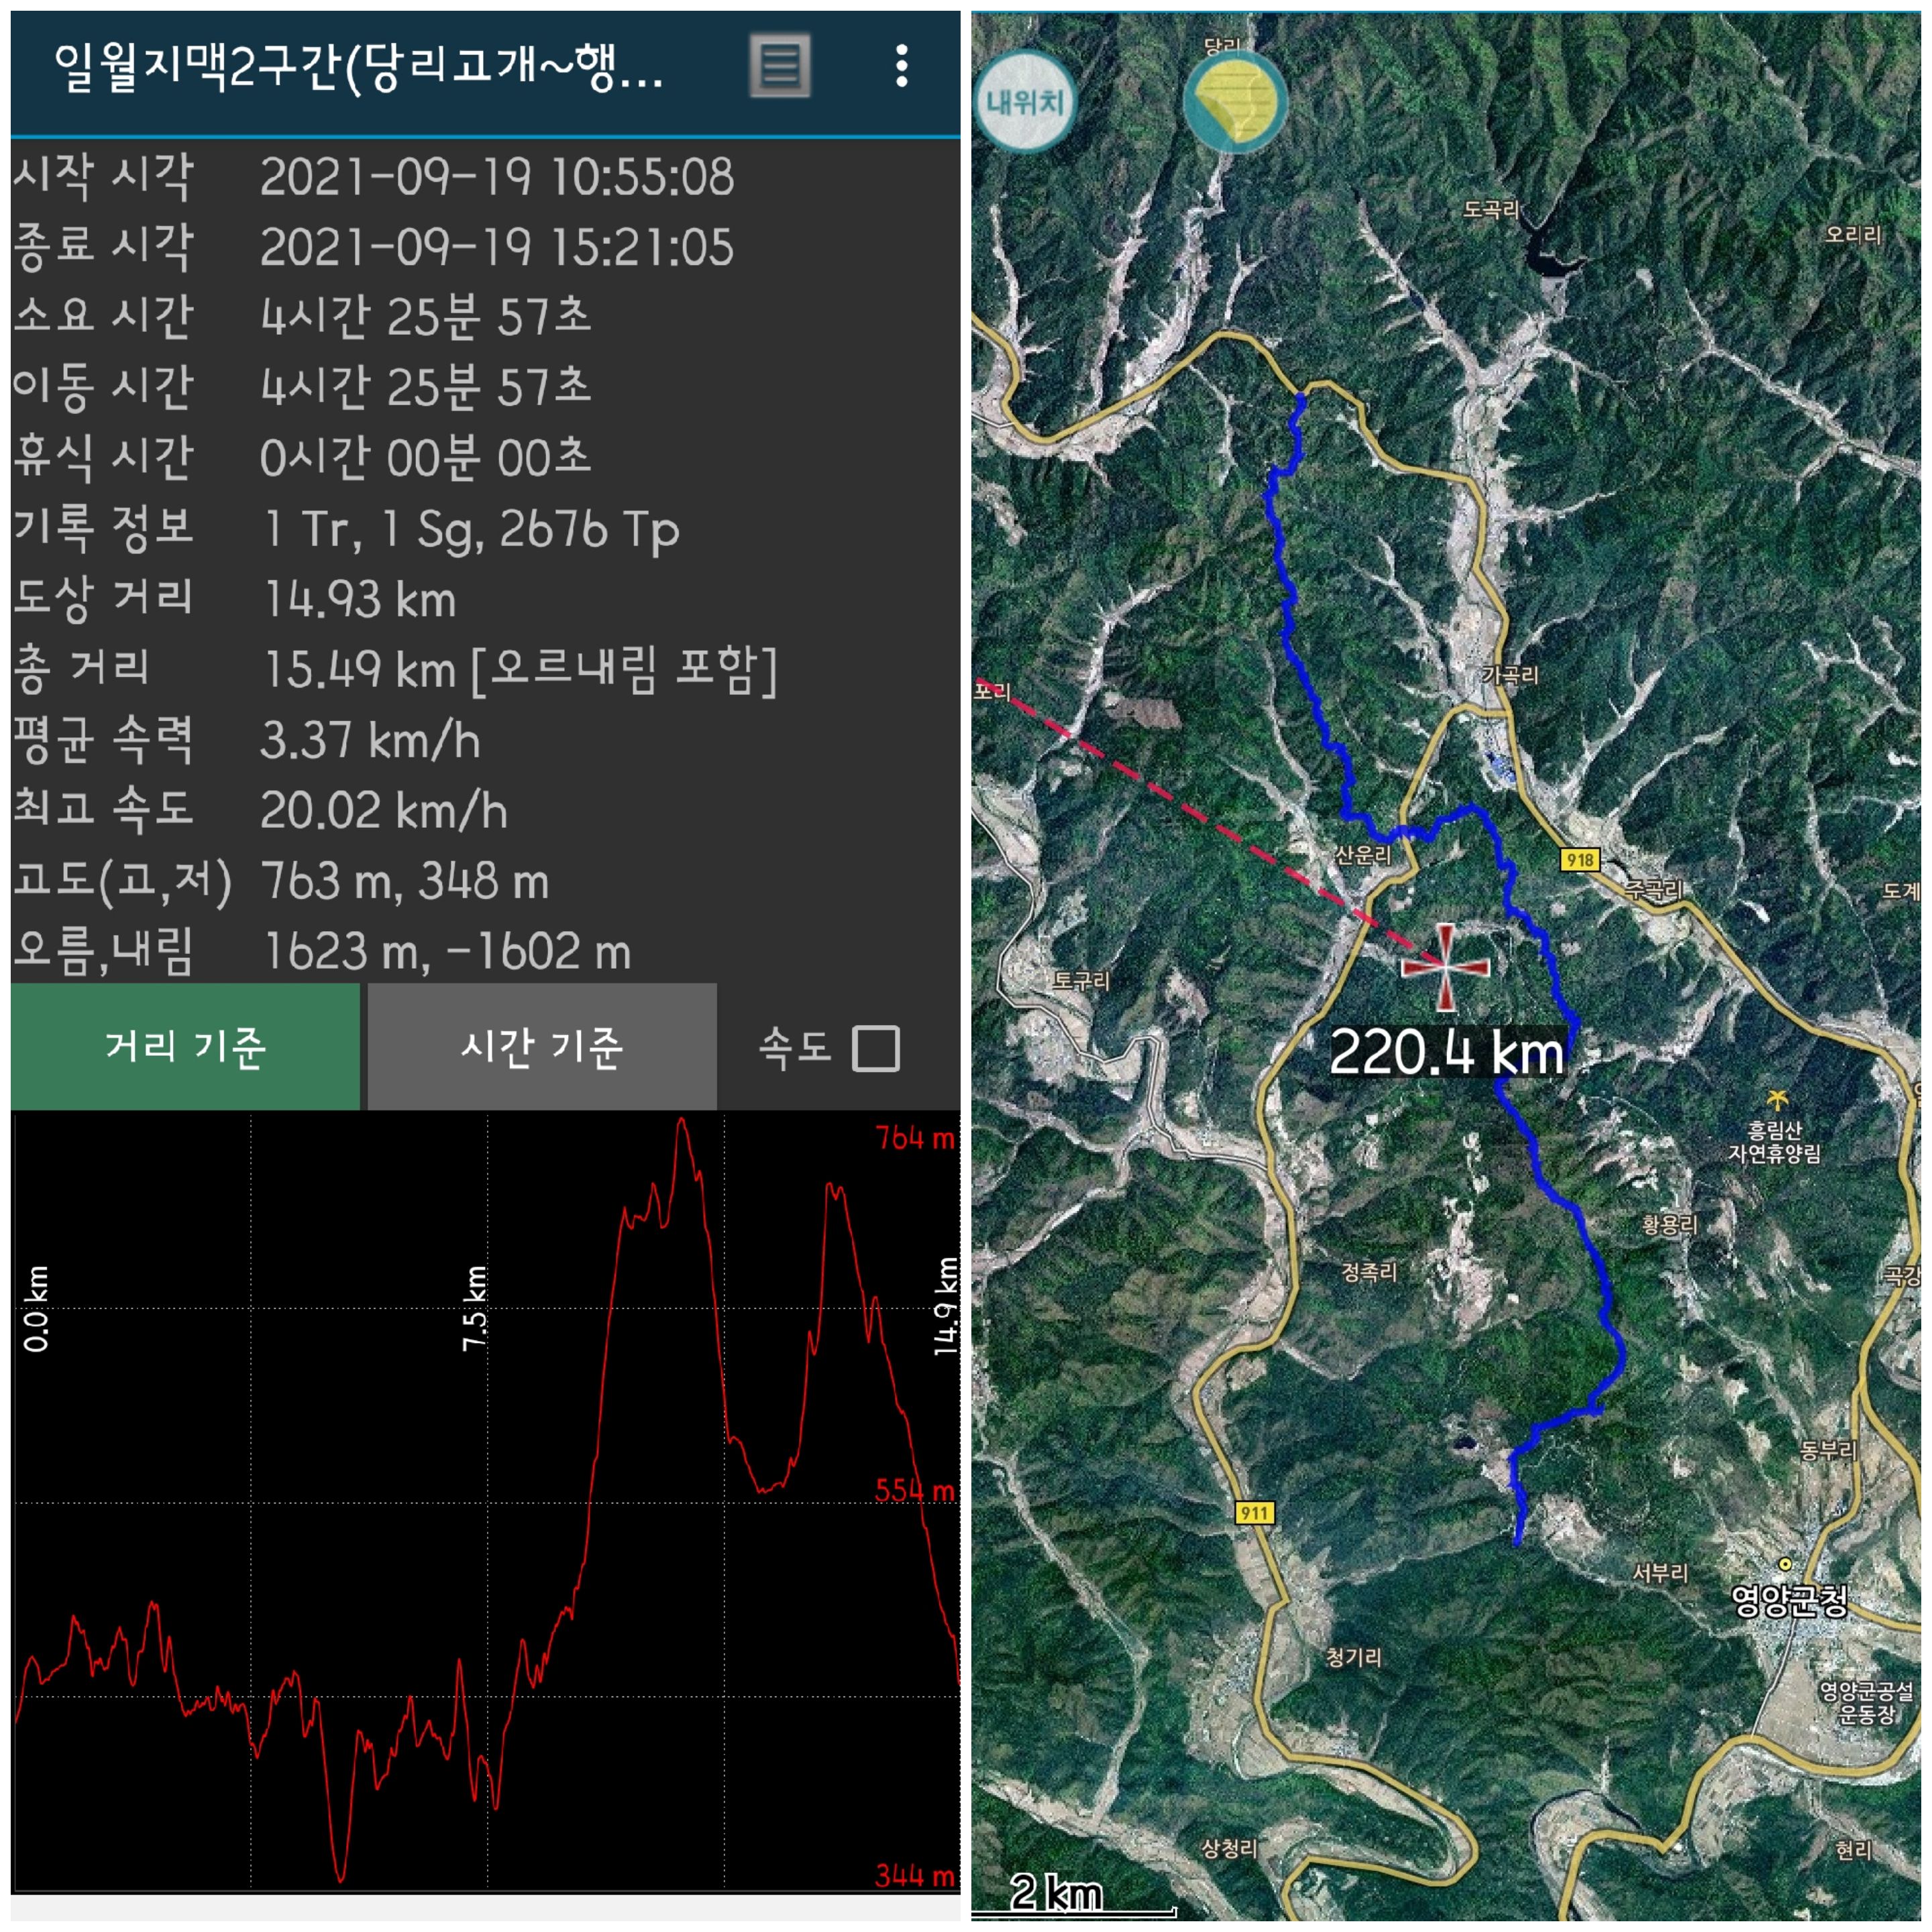Click the 918 road number badge
This screenshot has height=1932, width=1932.
1579,859
